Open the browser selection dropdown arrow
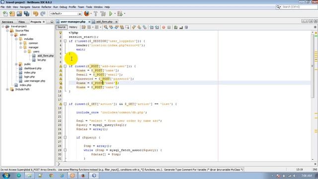318x179 pixels. point(91,13)
